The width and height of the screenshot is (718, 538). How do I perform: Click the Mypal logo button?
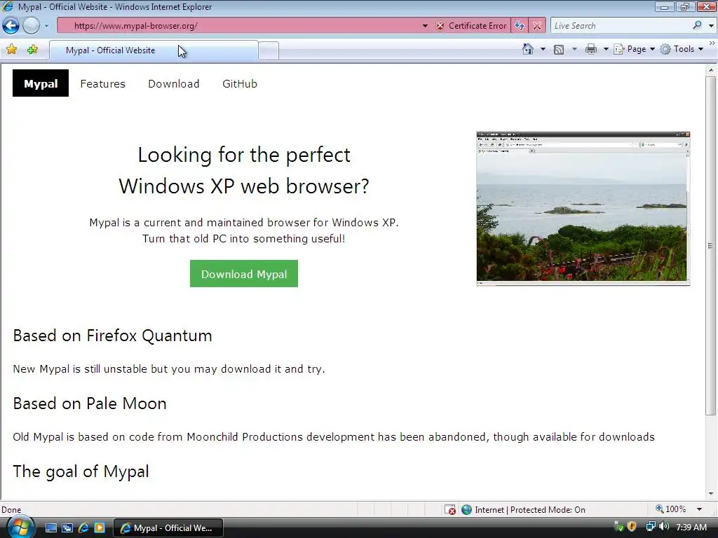41,83
